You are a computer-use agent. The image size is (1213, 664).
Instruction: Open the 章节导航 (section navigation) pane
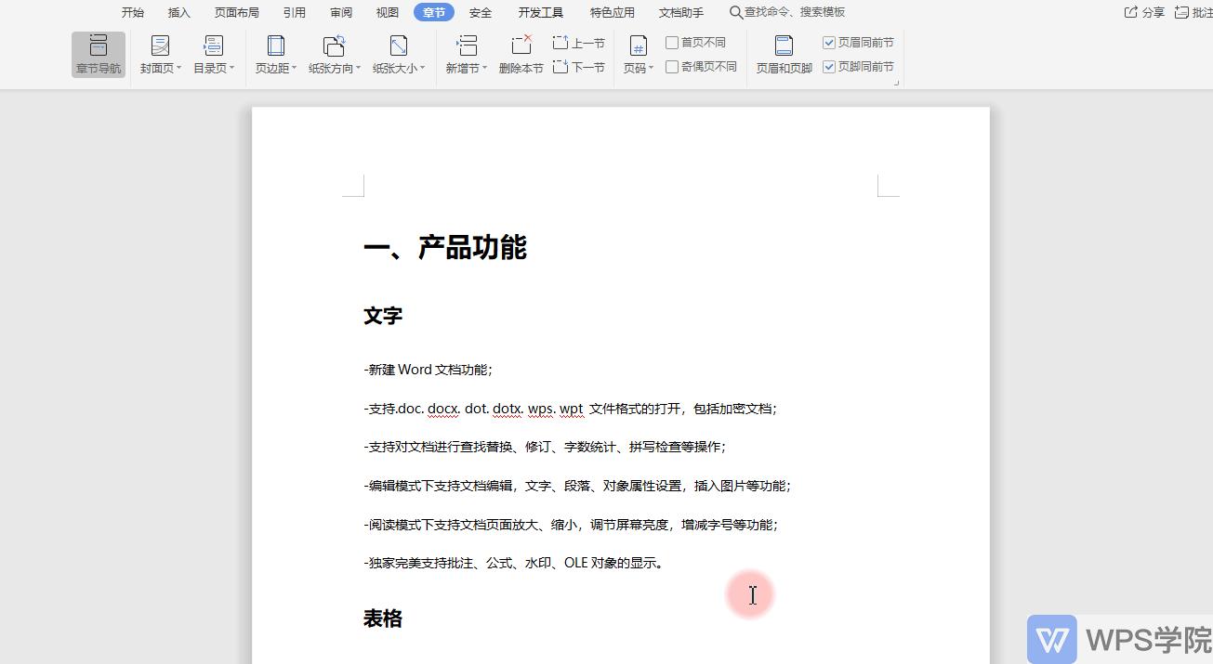(x=98, y=53)
